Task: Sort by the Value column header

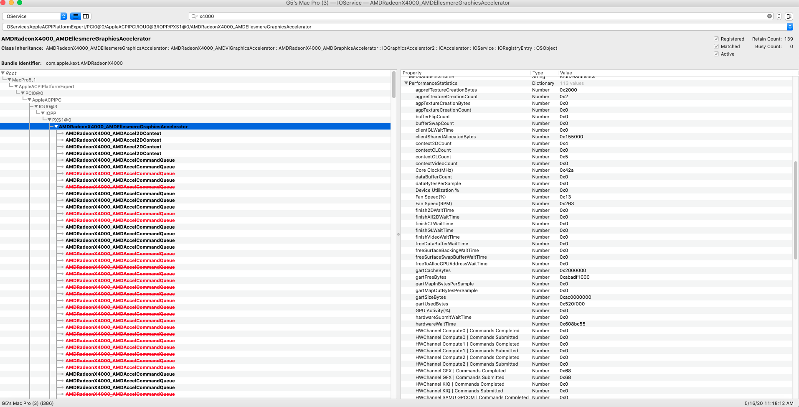Action: pos(675,73)
